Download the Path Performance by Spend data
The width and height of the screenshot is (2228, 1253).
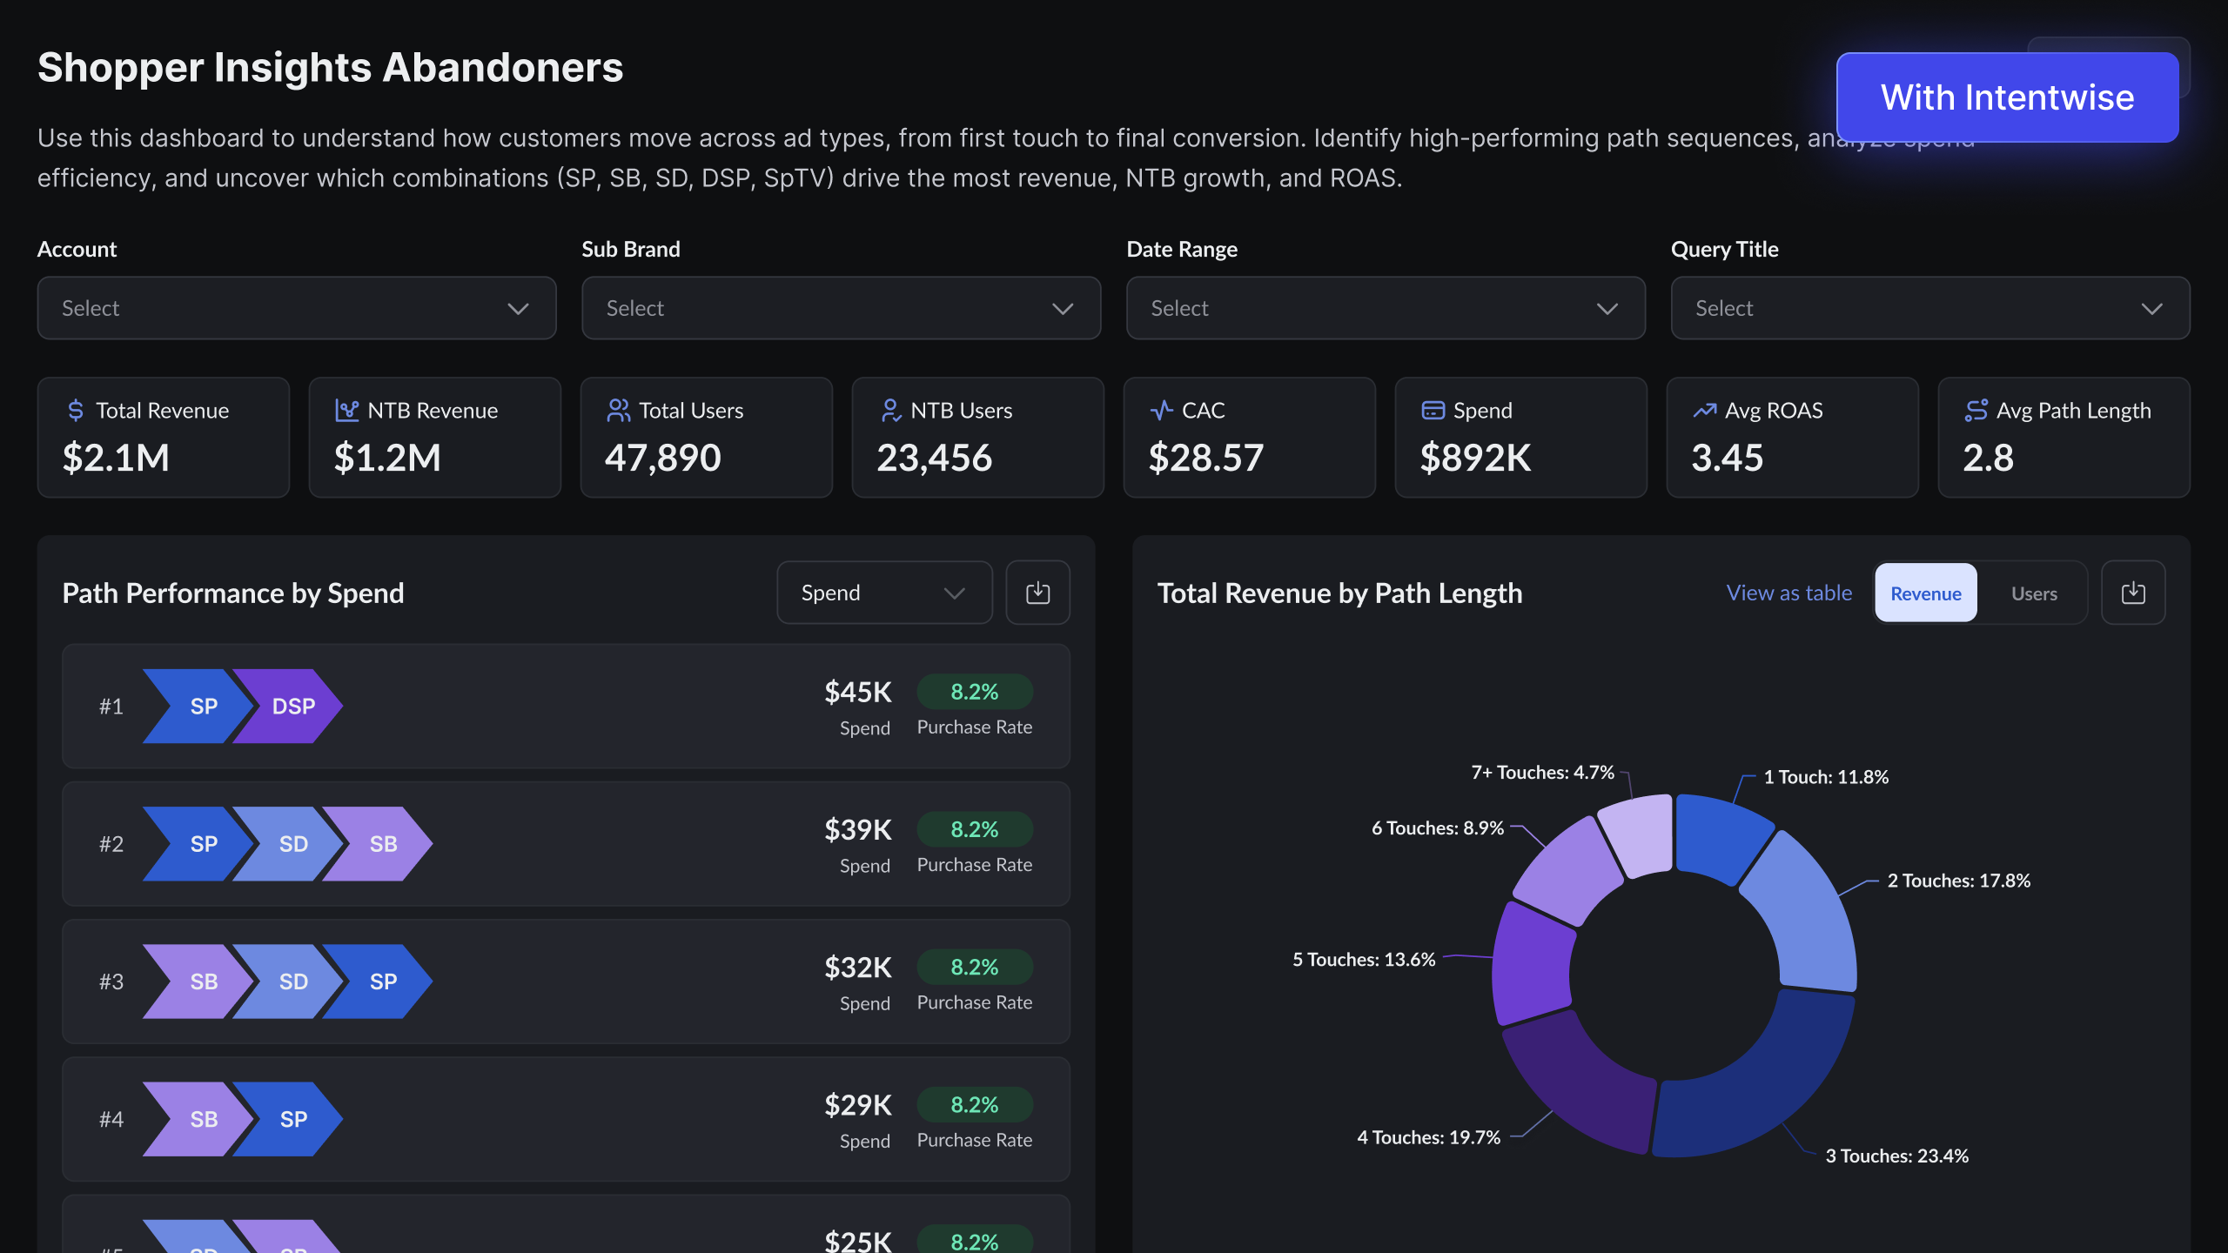[1037, 593]
